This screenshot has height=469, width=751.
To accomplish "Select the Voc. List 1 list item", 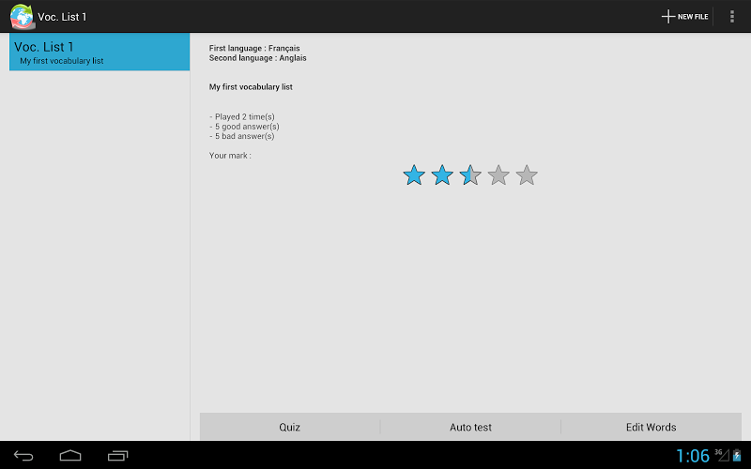I will click(x=100, y=52).
